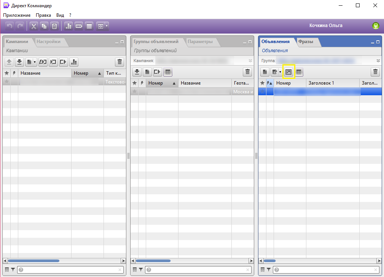Click the image icon in ads toolbar
The height and width of the screenshot is (277, 384).
click(x=288, y=72)
